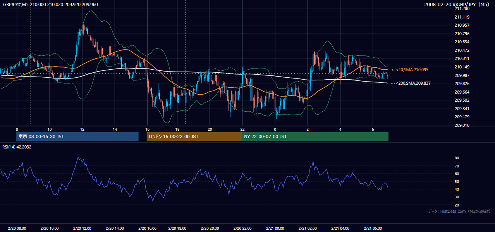Click the 2/20 10:00 time axis label
495x232 pixels.
point(49,228)
